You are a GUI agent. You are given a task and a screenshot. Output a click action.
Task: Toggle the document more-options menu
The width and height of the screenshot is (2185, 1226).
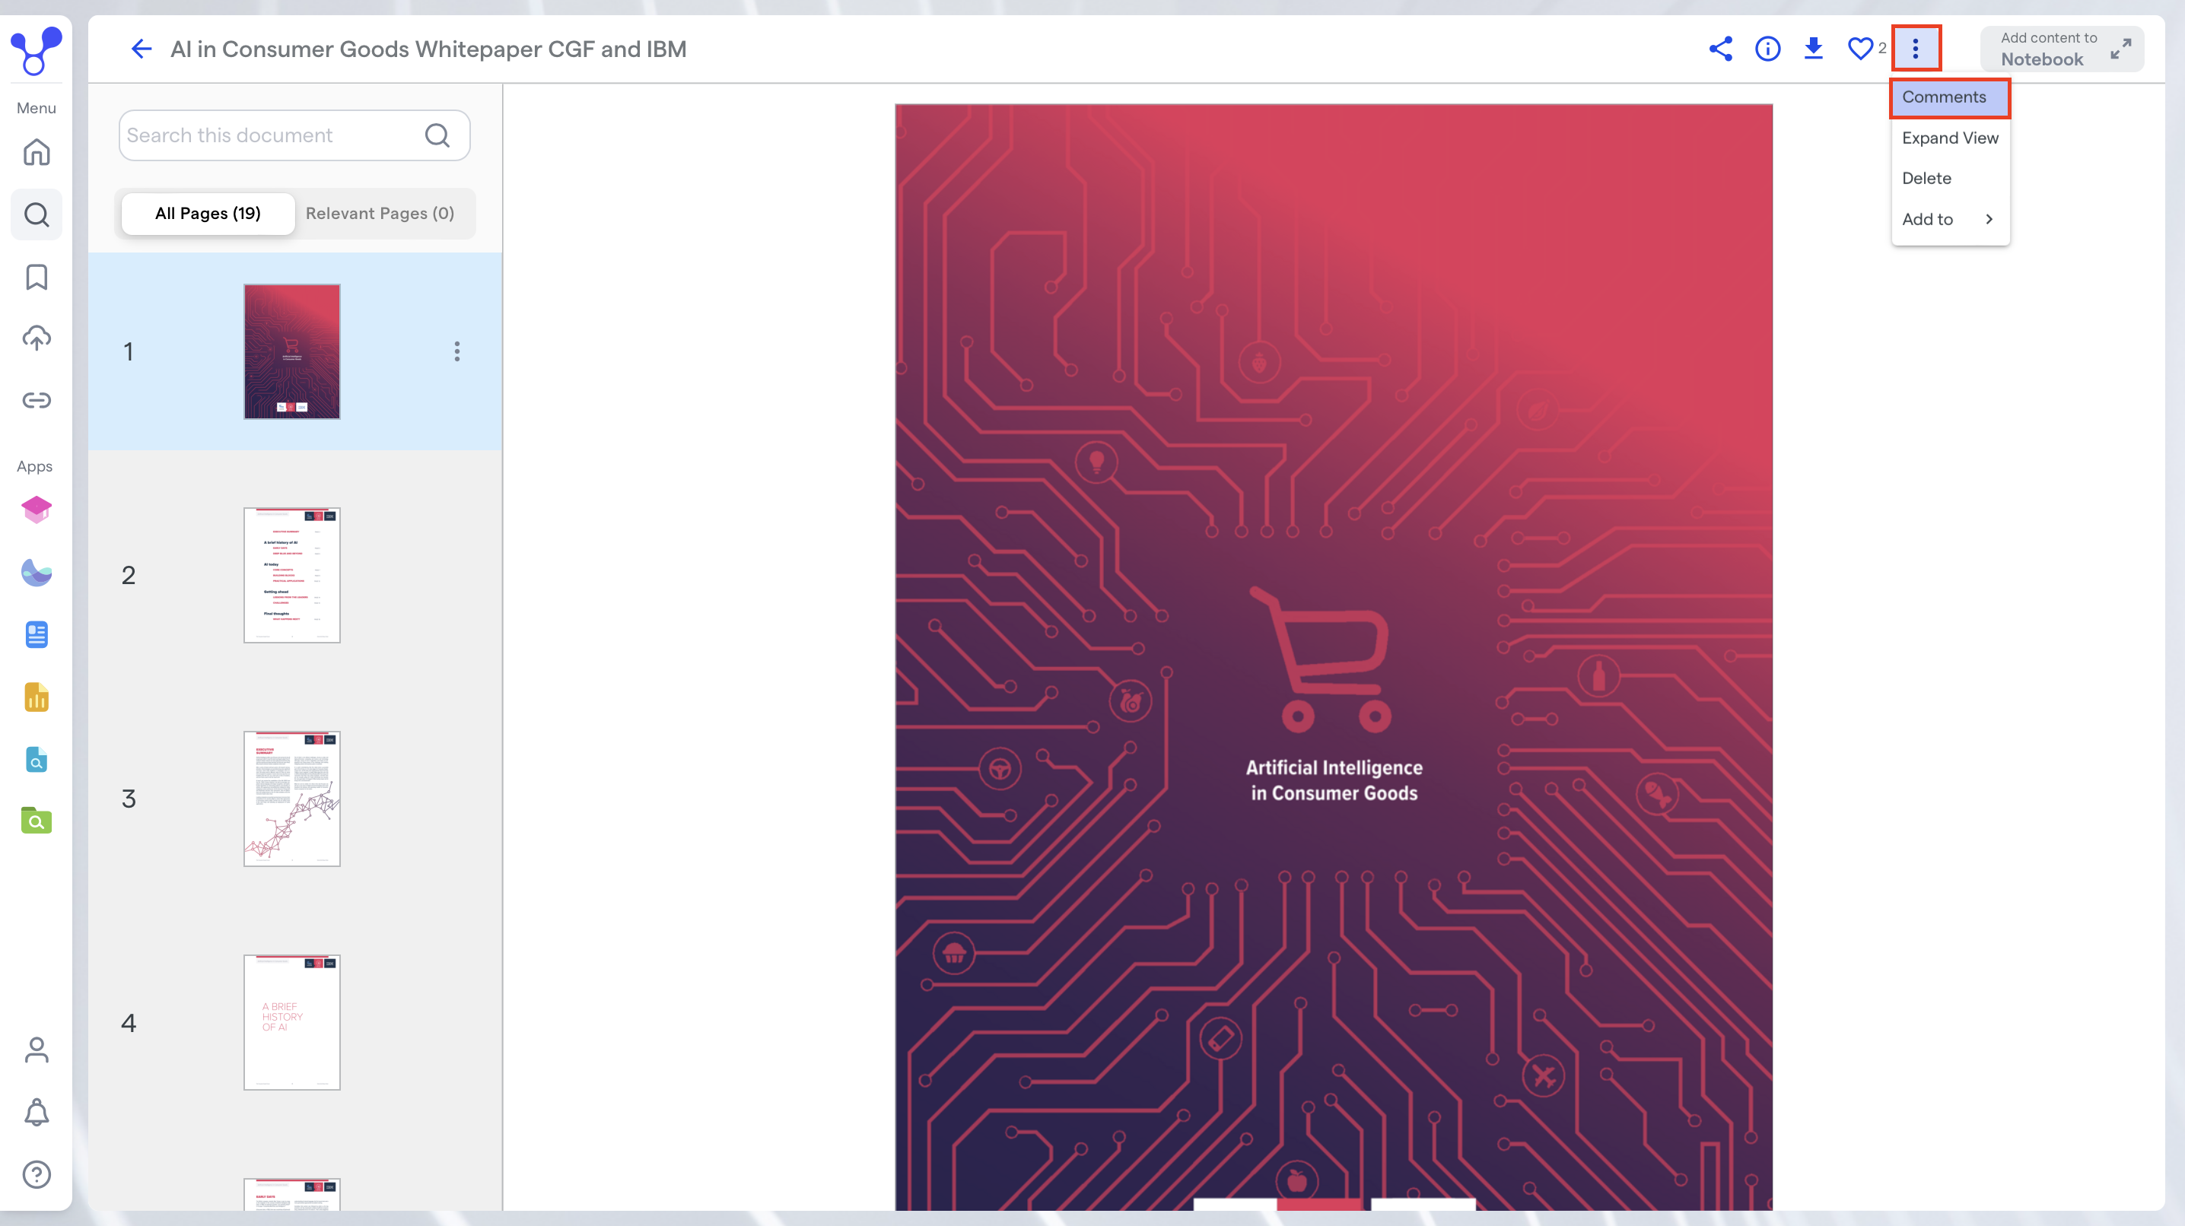click(1915, 49)
